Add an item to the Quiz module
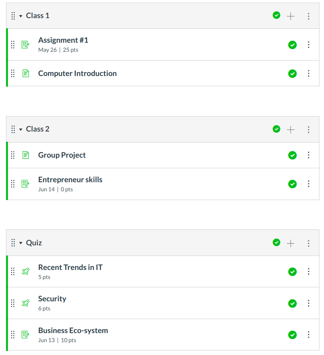The height and width of the screenshot is (355, 324). tap(290, 243)
